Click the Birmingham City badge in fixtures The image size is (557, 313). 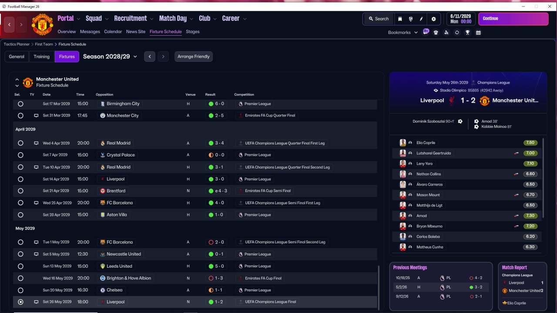pos(102,104)
